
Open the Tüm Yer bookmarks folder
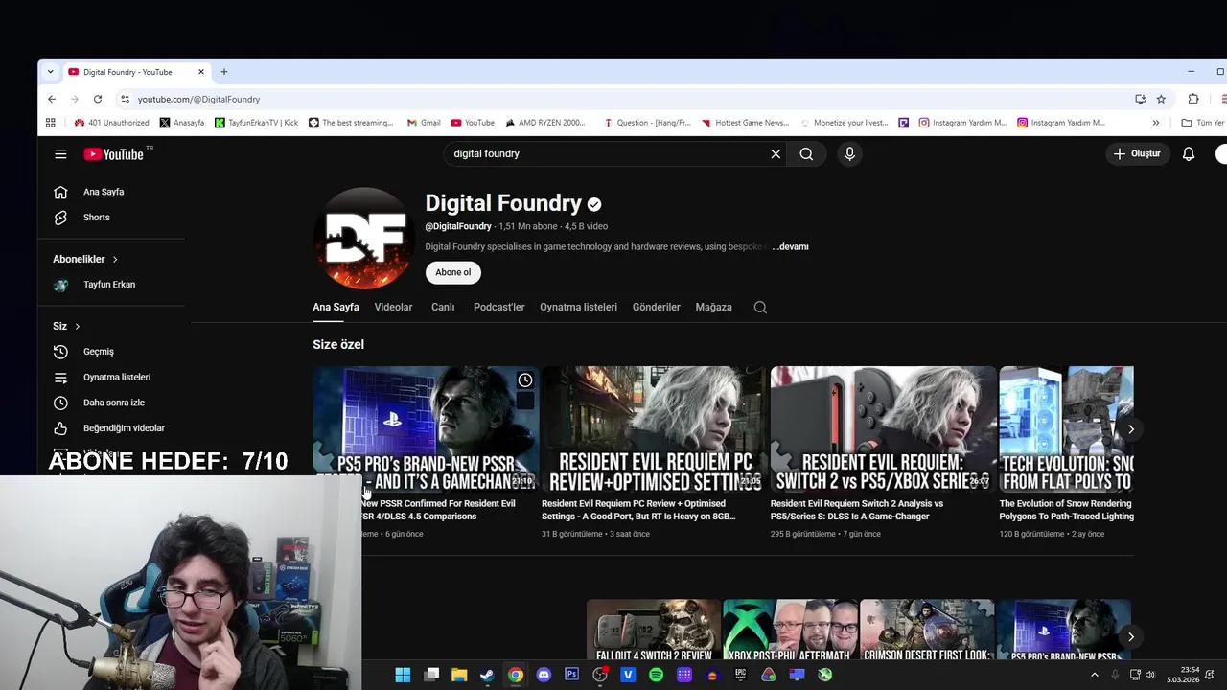[x=1203, y=123]
